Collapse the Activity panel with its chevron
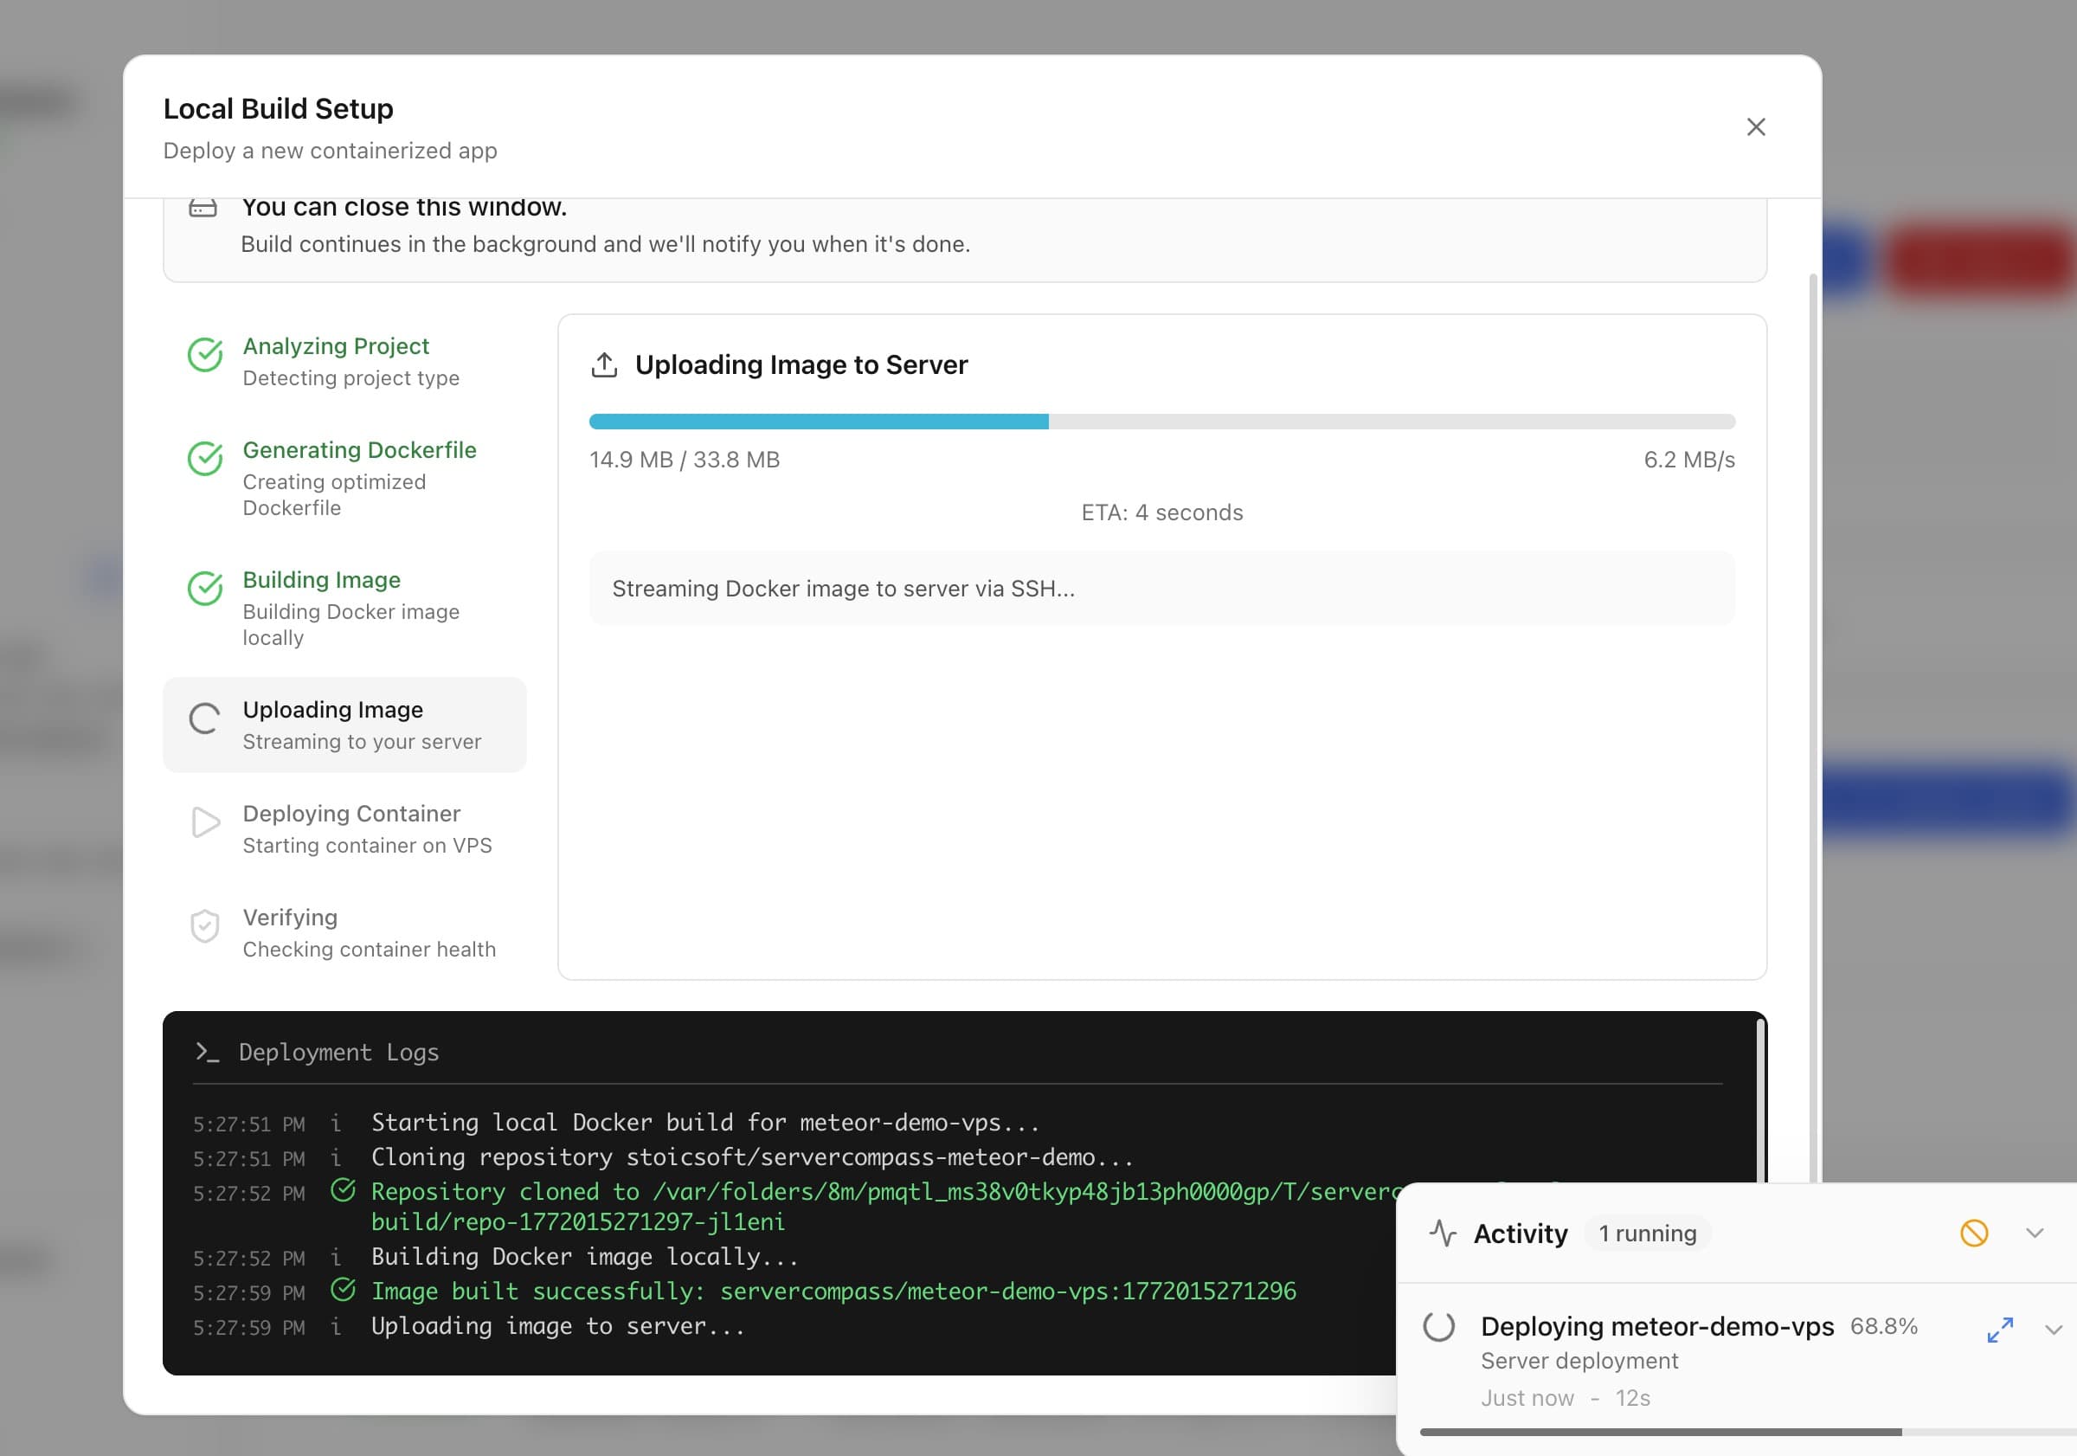Viewport: 2077px width, 1456px height. [2035, 1233]
